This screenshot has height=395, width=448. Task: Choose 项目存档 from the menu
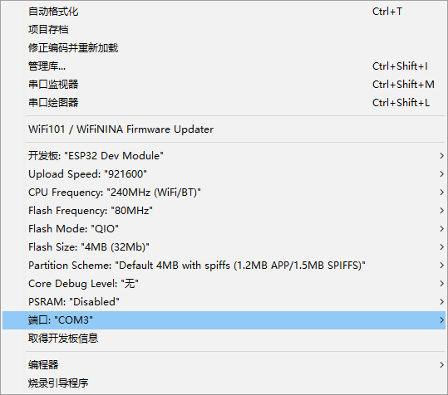(x=224, y=30)
